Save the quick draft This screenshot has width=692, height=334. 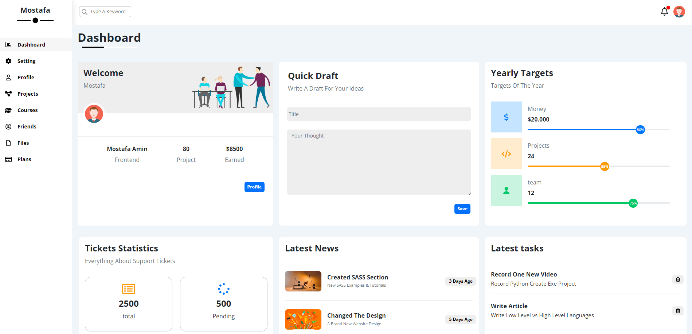pos(462,209)
